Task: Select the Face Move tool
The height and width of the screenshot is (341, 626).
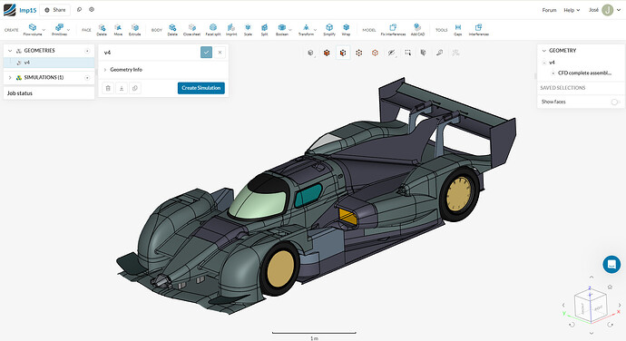Action: (x=118, y=30)
